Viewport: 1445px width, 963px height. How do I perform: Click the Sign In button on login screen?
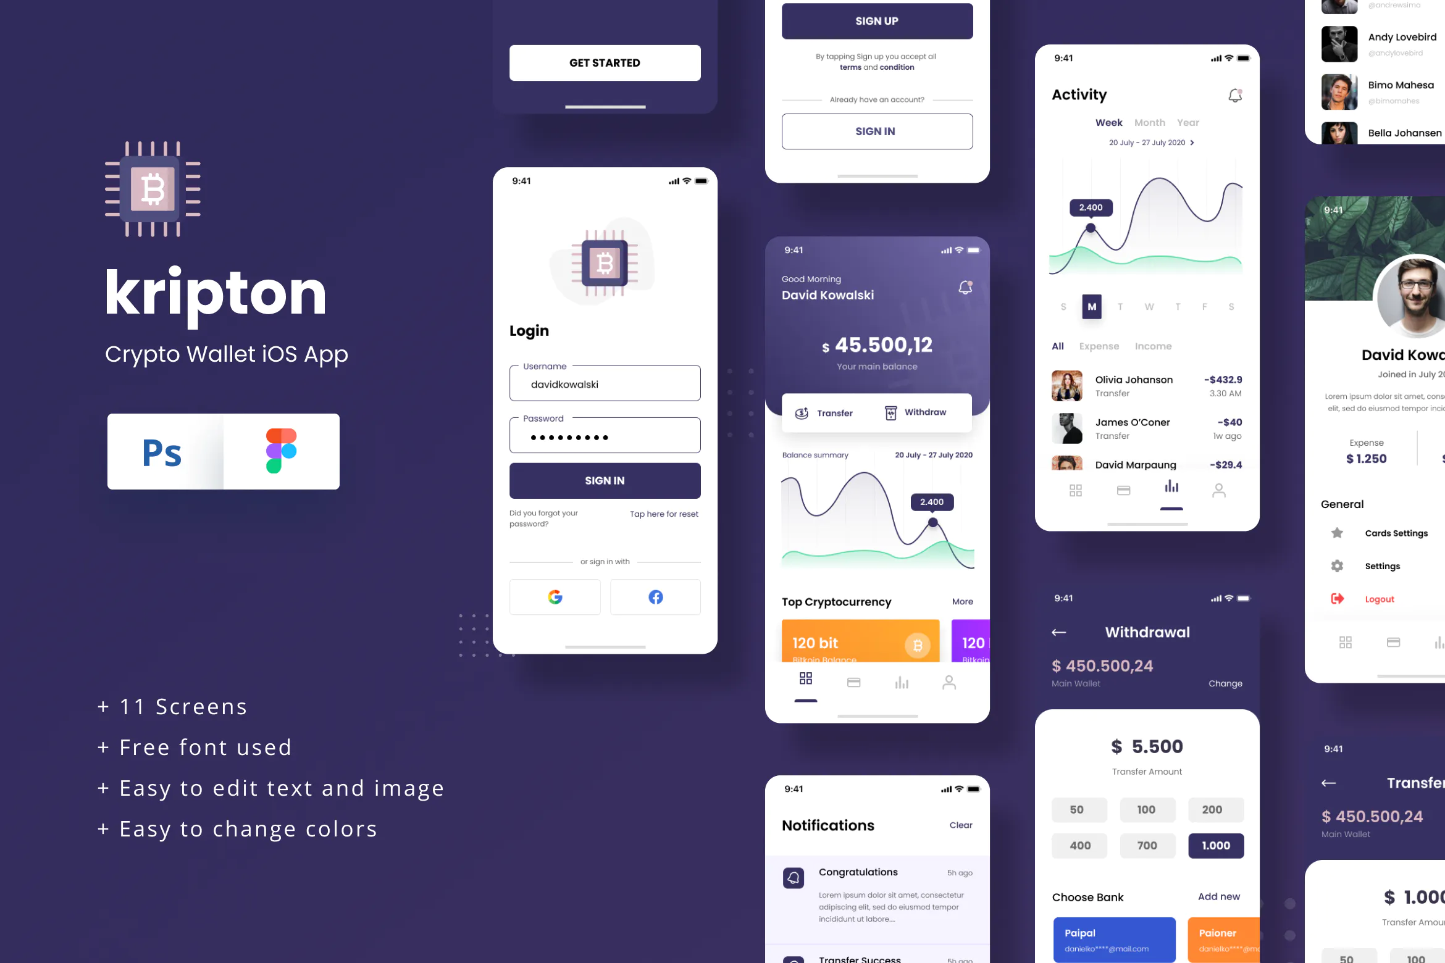tap(604, 480)
